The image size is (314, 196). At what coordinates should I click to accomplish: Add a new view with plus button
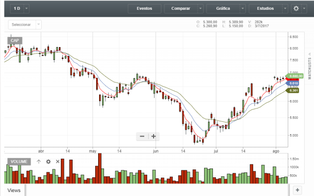(x=297, y=190)
